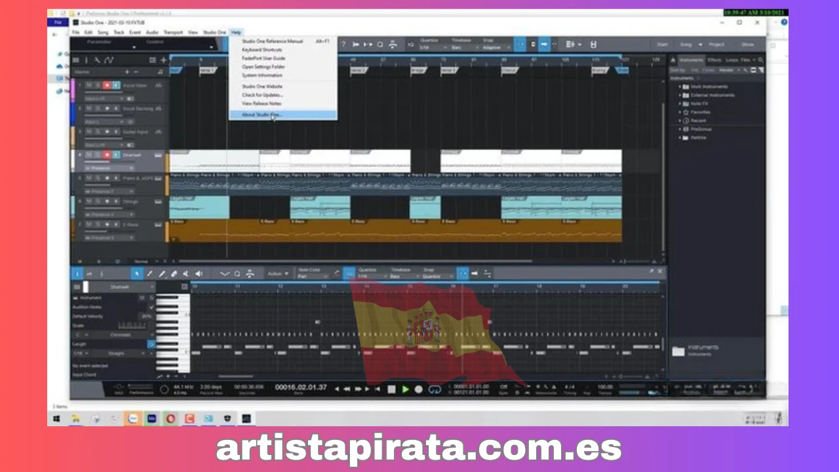Mute the Strings track
Screen dimensions: 839x472
coord(89,201)
